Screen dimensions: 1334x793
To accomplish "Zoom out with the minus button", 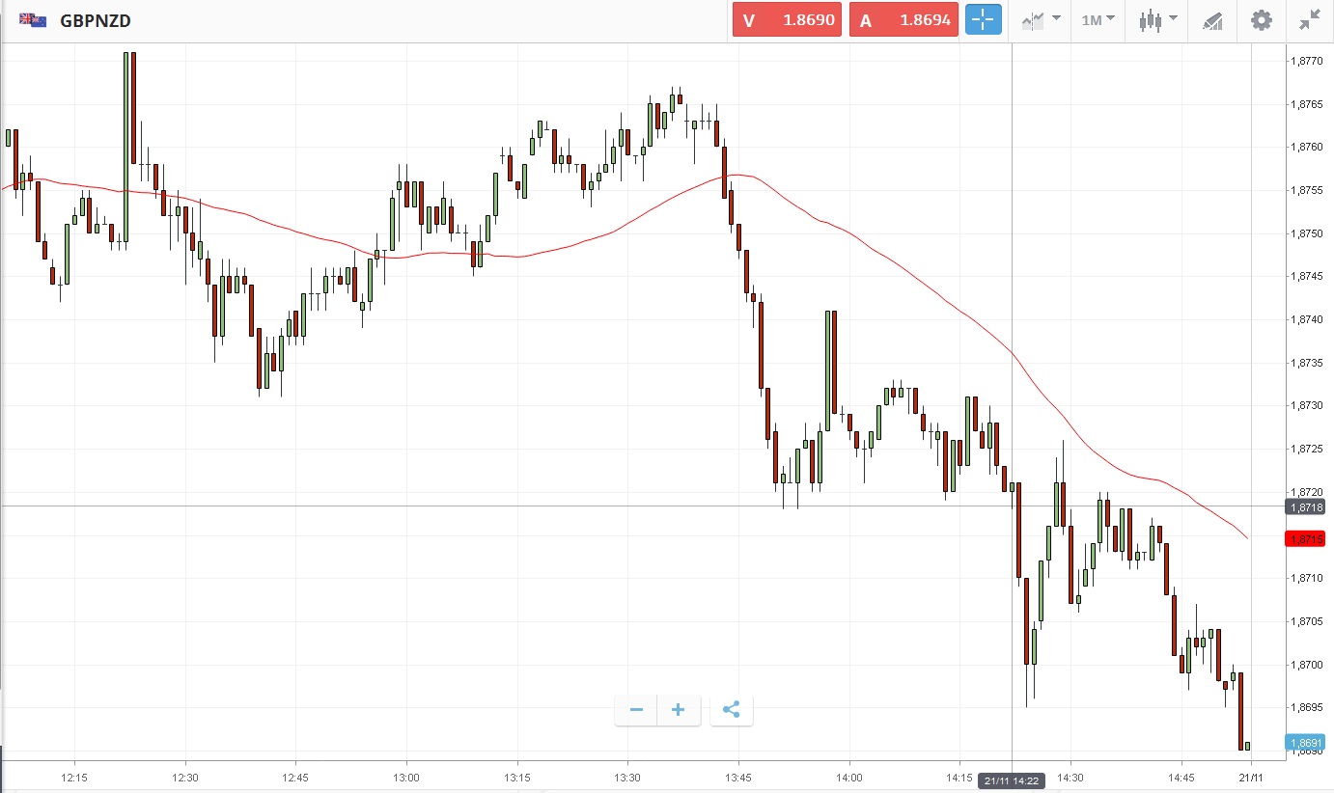I will pos(636,710).
